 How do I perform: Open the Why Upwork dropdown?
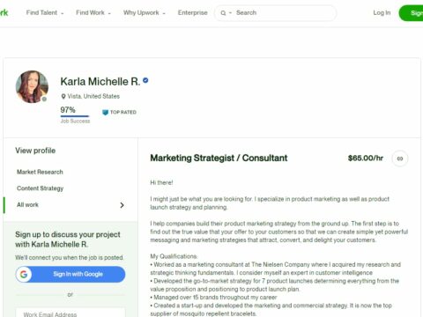(x=145, y=12)
